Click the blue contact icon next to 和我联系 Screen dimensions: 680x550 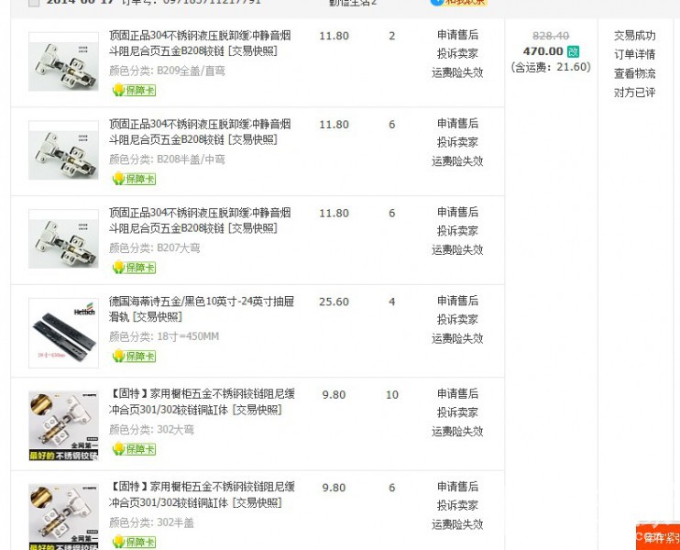coord(436,2)
